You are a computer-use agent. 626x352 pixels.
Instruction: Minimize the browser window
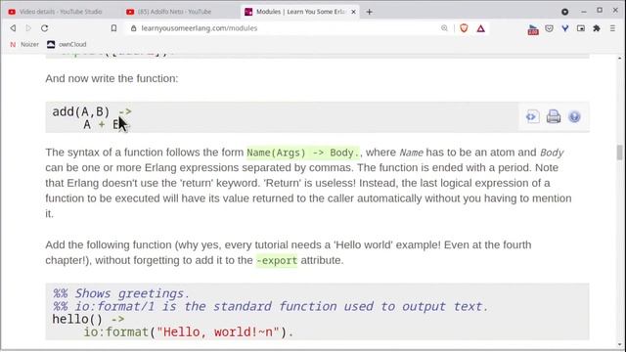pyautogui.click(x=584, y=12)
